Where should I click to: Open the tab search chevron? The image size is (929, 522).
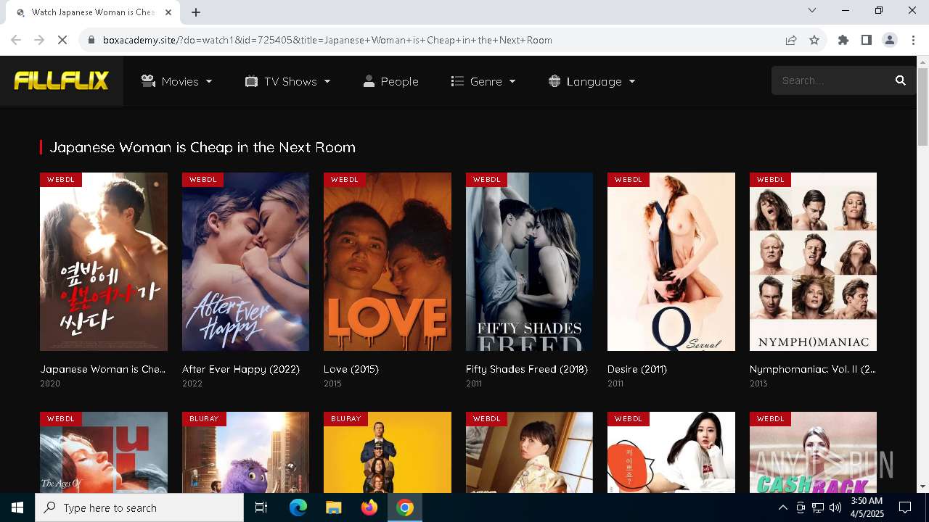point(812,10)
